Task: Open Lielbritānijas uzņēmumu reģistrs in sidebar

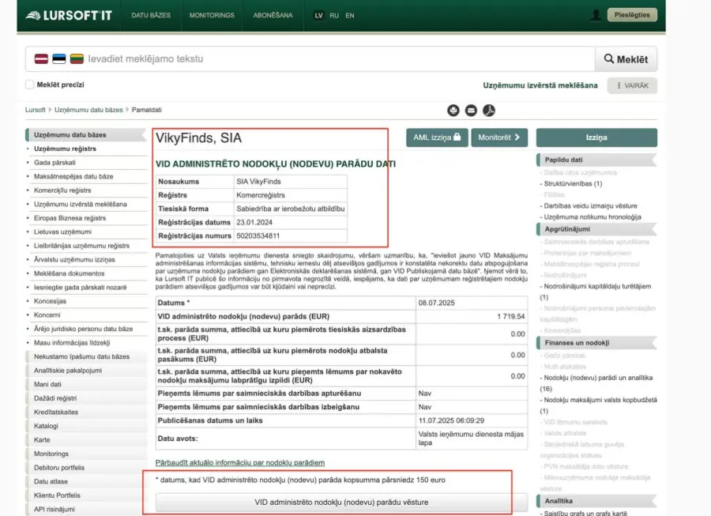Action: click(x=81, y=246)
